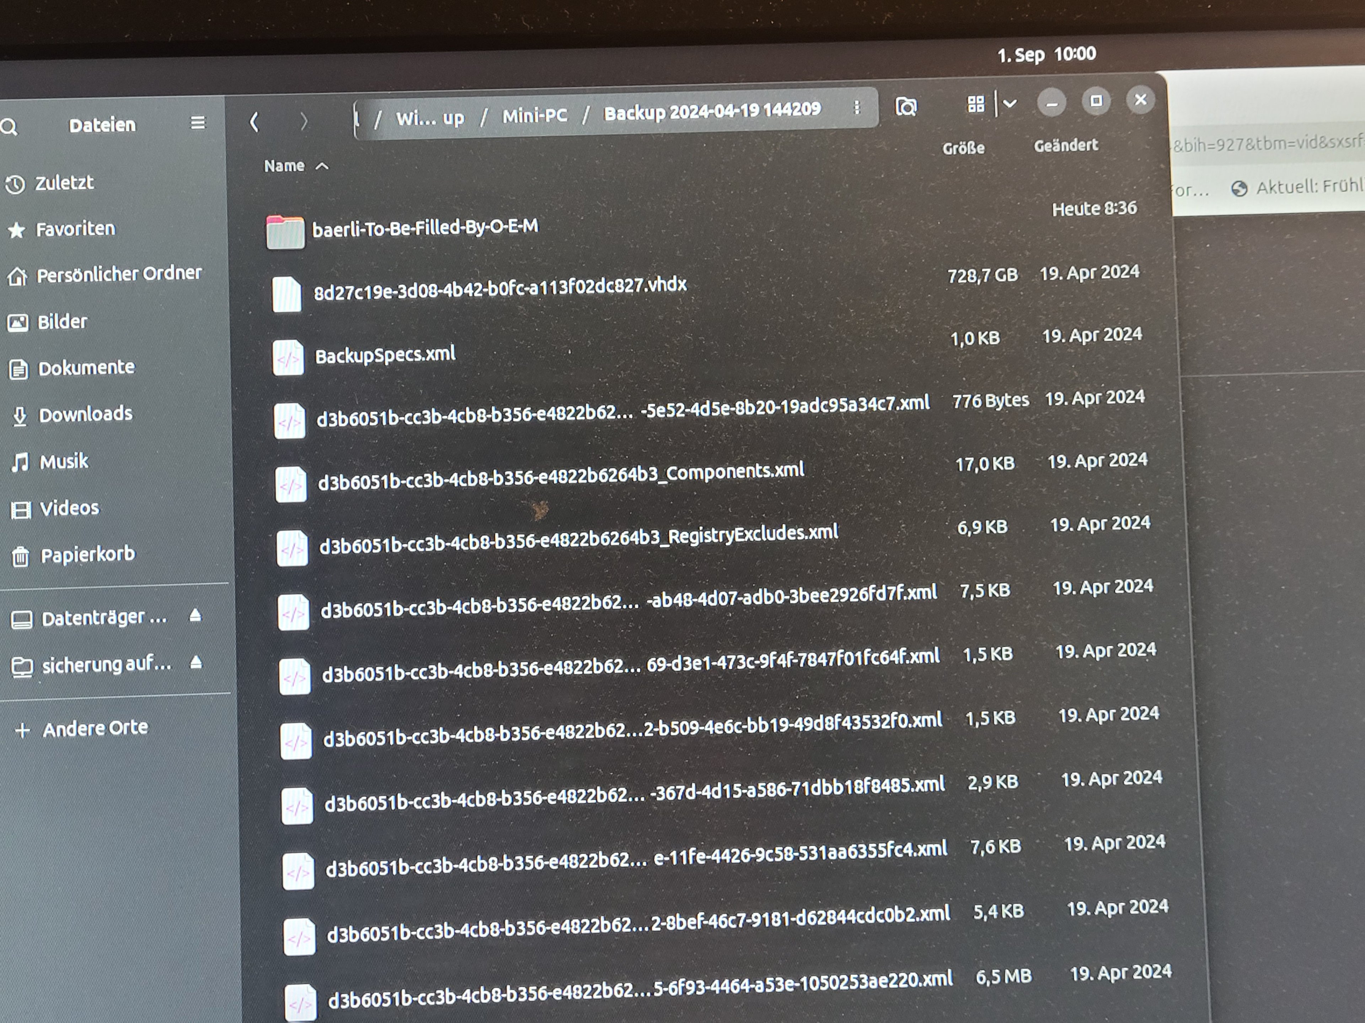Open Downloads in the sidebar
This screenshot has width=1365, height=1023.
[85, 414]
